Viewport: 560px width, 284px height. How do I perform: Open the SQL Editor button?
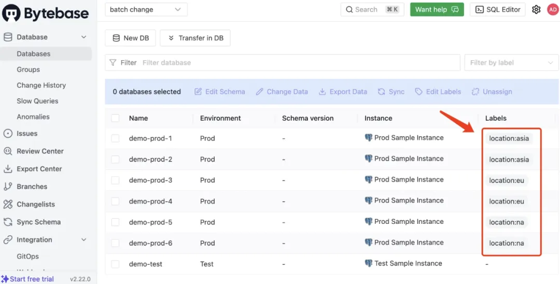(x=497, y=9)
